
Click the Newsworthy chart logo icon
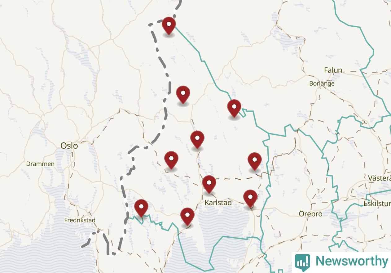click(x=302, y=262)
